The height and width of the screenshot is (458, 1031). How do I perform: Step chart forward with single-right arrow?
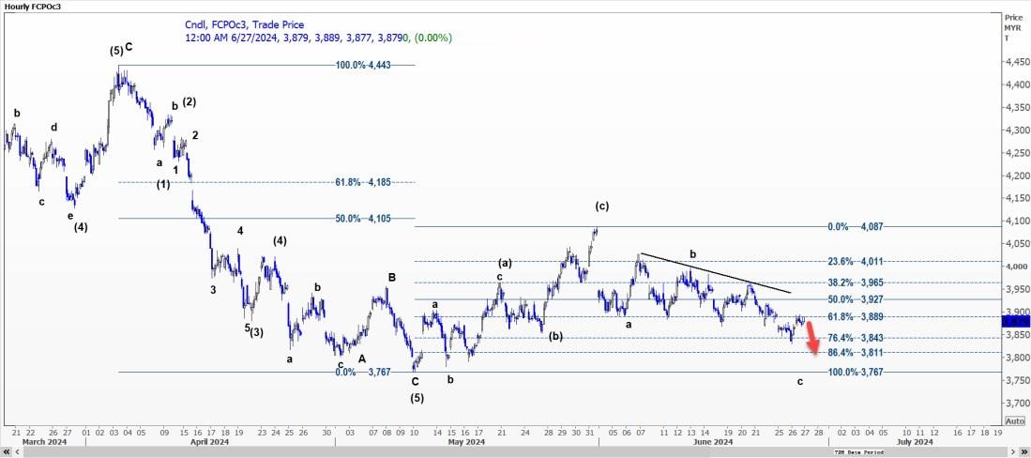pos(1013,452)
